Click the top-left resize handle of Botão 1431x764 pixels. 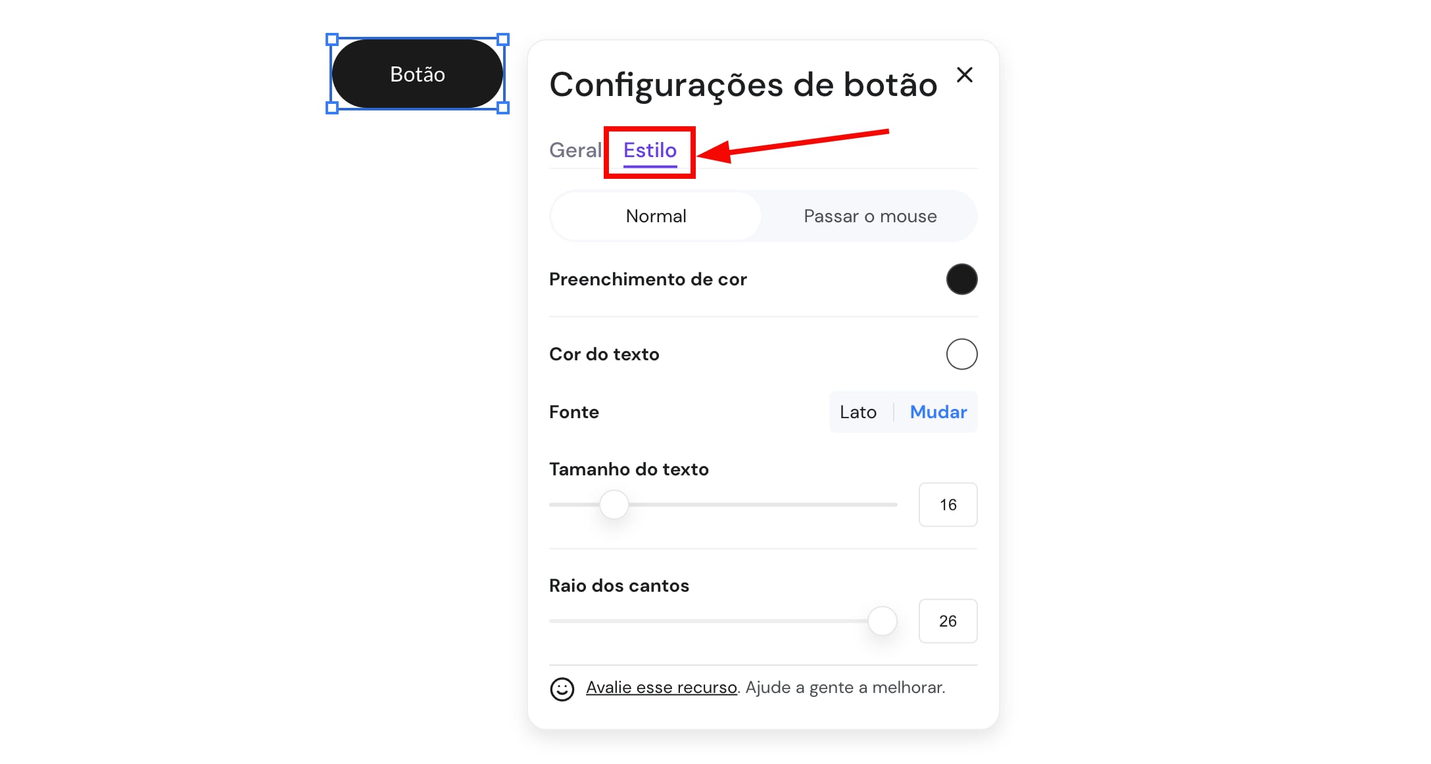[x=332, y=39]
